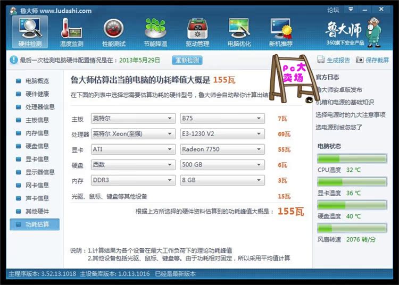This screenshot has height=285, width=399.
Task: Expand the 主板 model dropdown B75
Action: tap(222, 119)
